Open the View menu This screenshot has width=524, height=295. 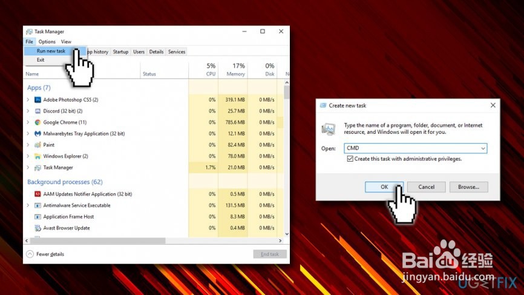66,41
